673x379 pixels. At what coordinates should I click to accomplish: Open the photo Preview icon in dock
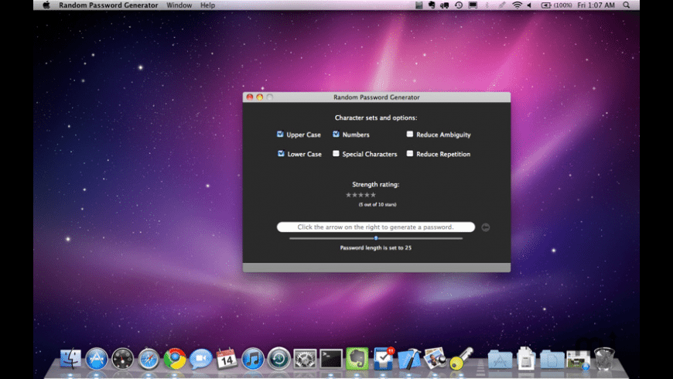pyautogui.click(x=435, y=358)
